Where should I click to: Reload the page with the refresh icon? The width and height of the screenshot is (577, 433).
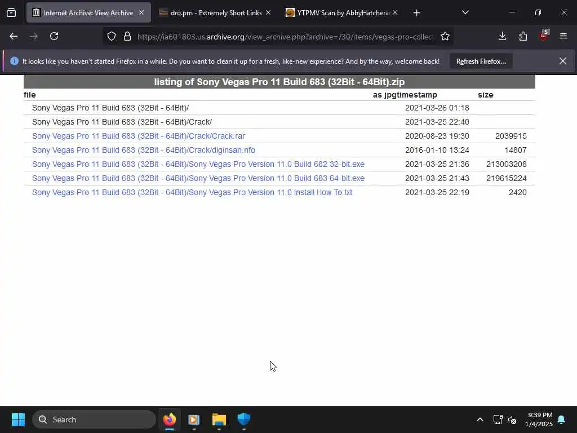coord(54,36)
